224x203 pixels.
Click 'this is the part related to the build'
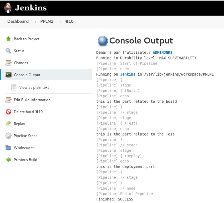click(136, 101)
